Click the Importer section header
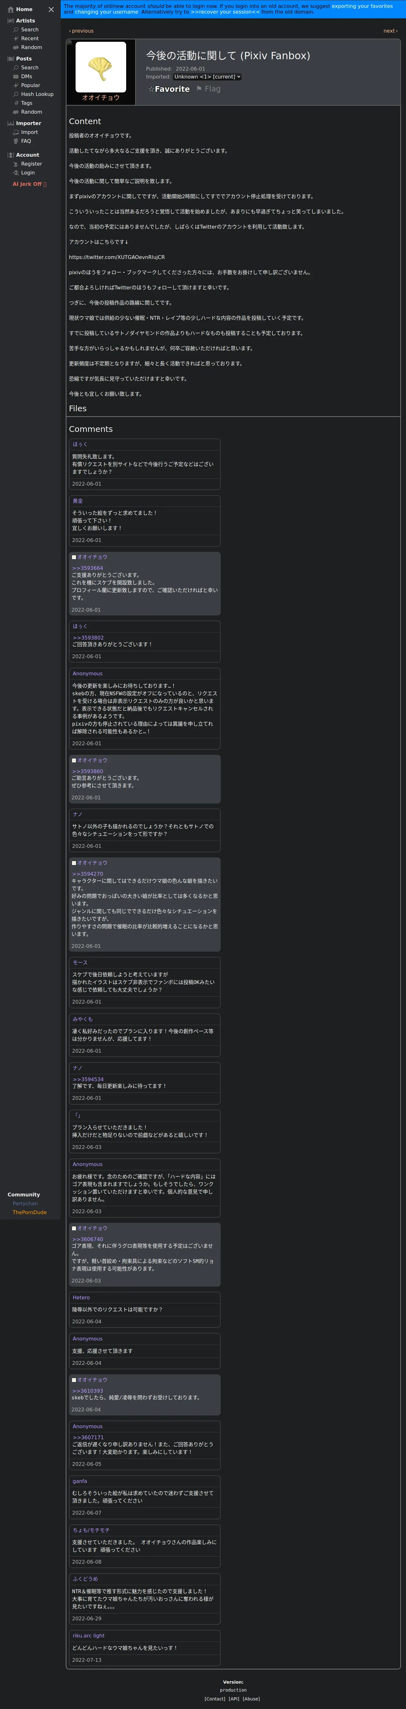This screenshot has width=406, height=1709. 28,123
